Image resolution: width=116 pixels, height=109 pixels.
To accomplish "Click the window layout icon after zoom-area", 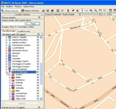I will coord(110,11).
